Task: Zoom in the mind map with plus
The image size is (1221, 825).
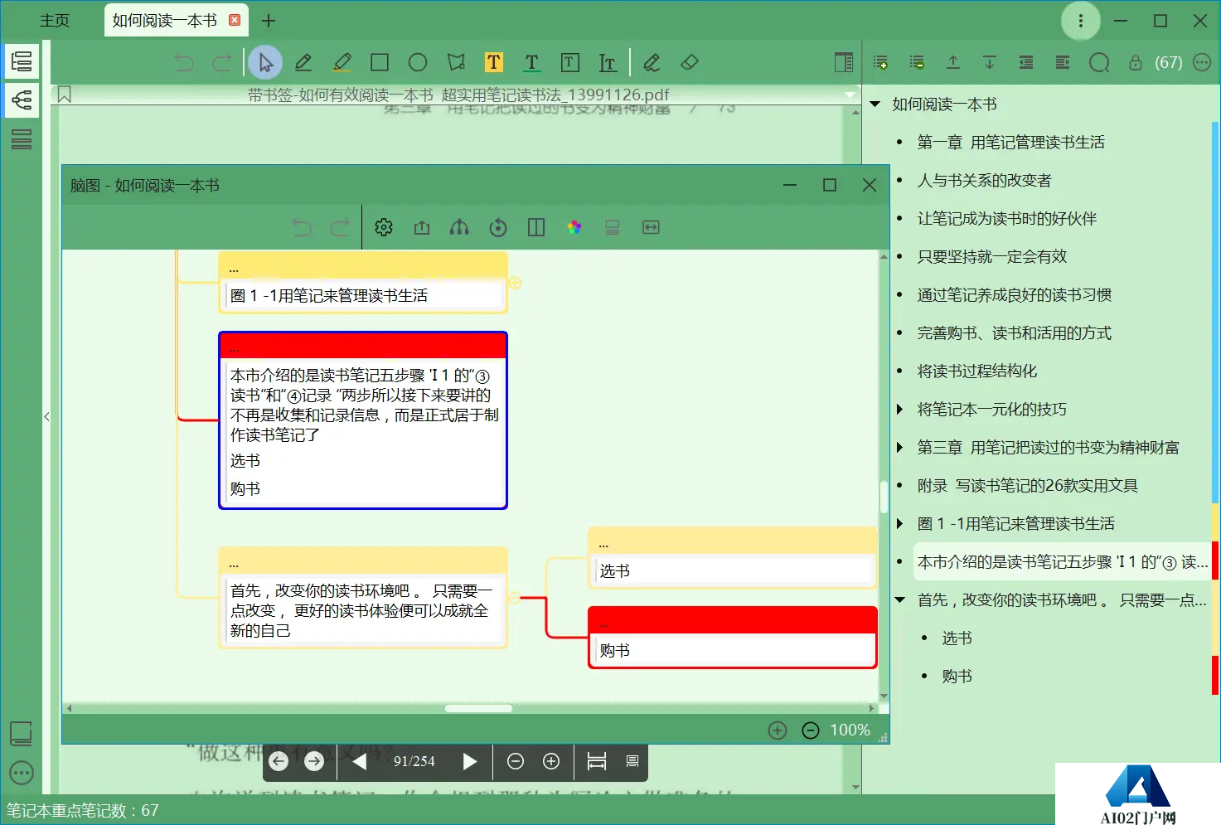Action: tap(778, 730)
